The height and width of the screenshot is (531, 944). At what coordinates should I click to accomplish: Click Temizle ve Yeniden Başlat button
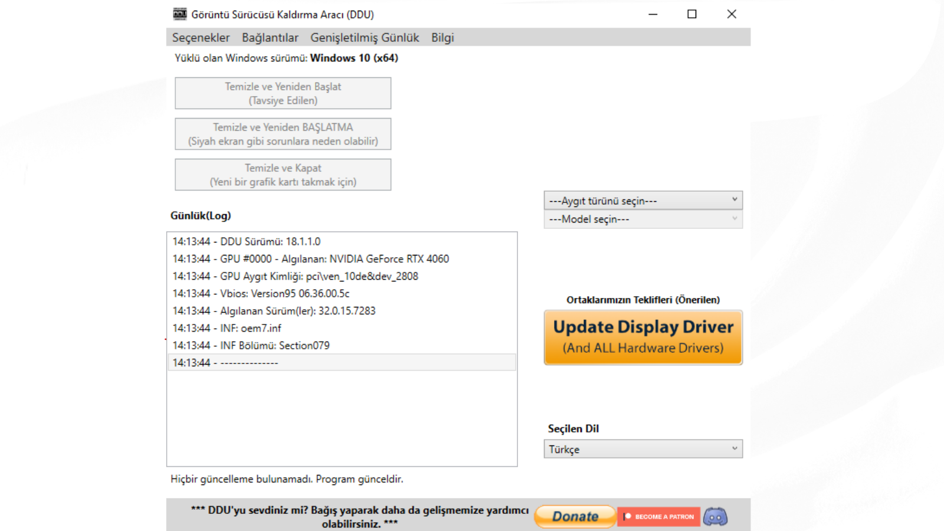(x=283, y=93)
